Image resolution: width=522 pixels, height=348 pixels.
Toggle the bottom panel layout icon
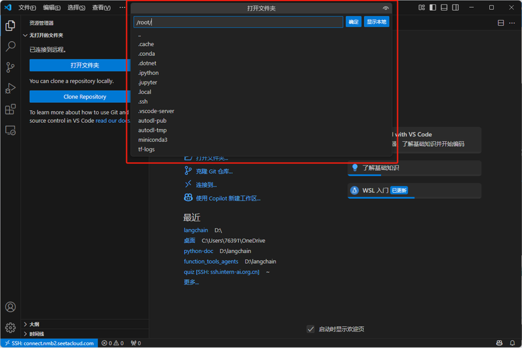pyautogui.click(x=444, y=7)
